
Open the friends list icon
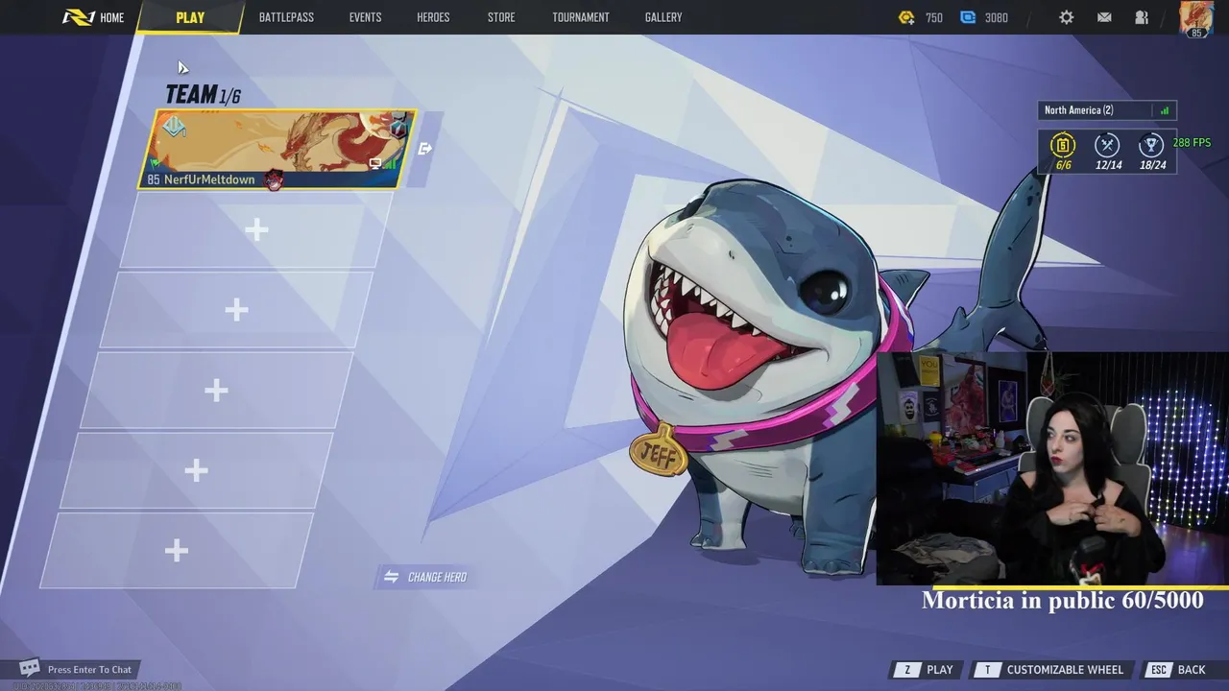[1142, 17]
